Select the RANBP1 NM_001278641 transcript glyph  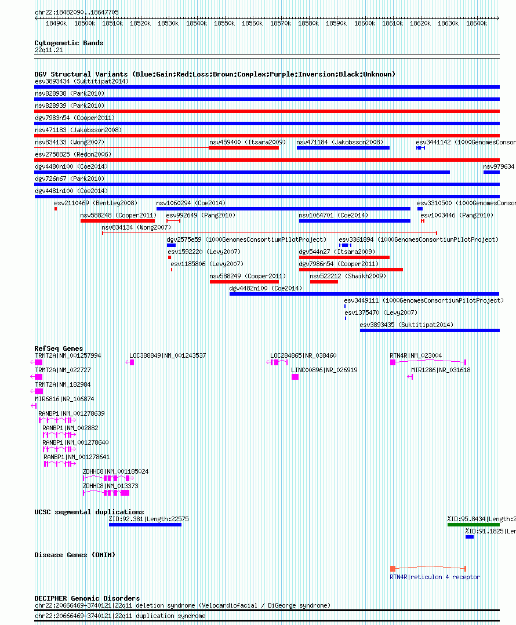(60, 464)
